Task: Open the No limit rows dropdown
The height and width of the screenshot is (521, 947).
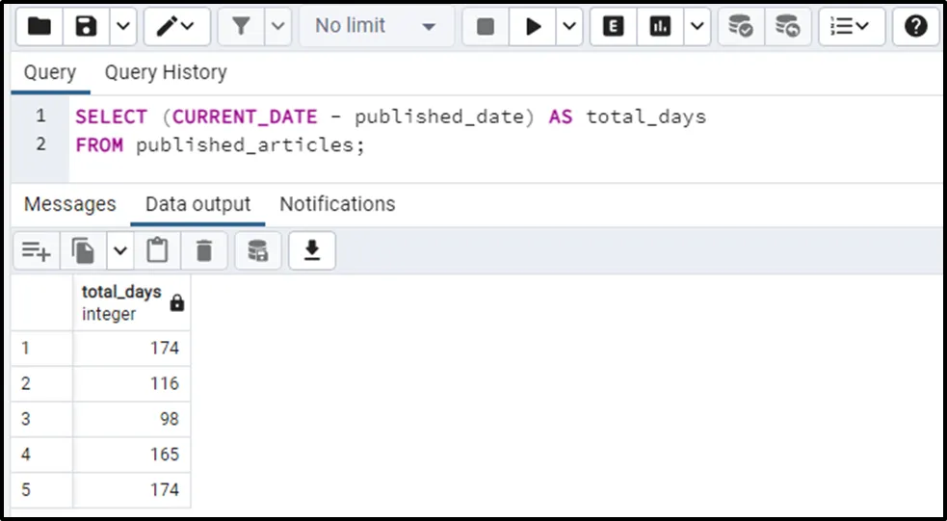Action: (375, 27)
